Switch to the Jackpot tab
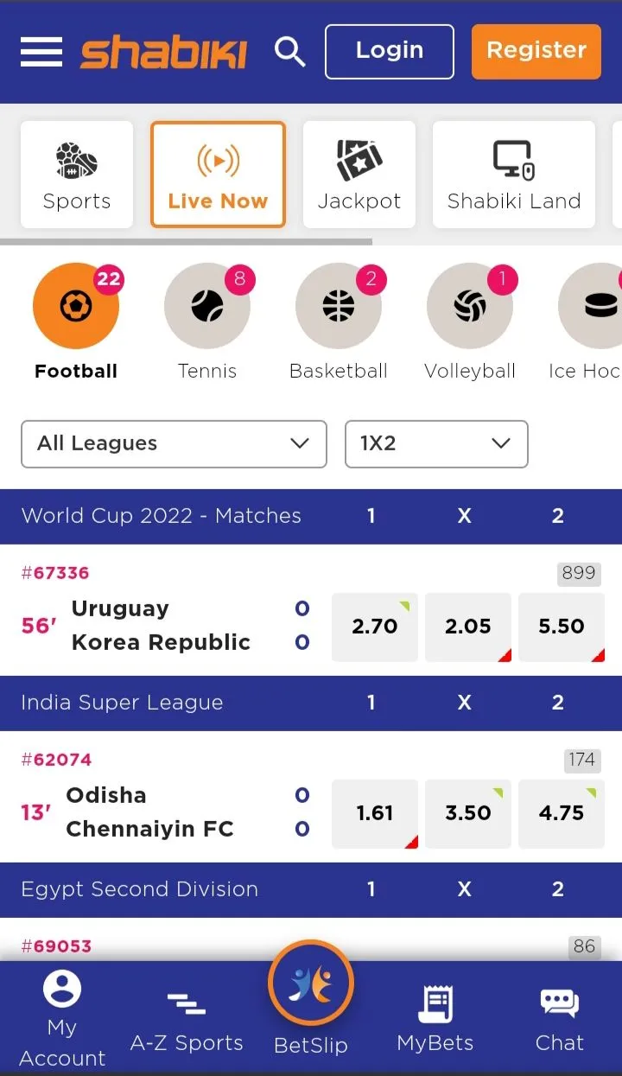Image resolution: width=622 pixels, height=1076 pixels. [x=359, y=175]
